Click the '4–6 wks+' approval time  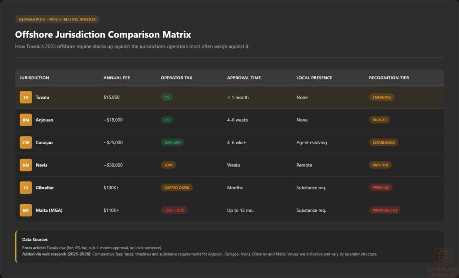coord(237,142)
